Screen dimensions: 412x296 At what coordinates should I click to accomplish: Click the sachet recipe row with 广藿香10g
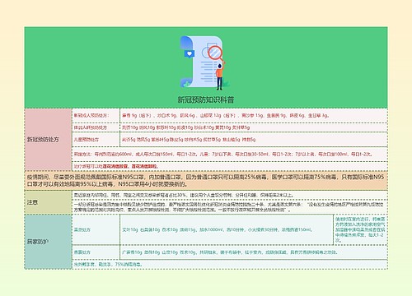click(x=254, y=252)
